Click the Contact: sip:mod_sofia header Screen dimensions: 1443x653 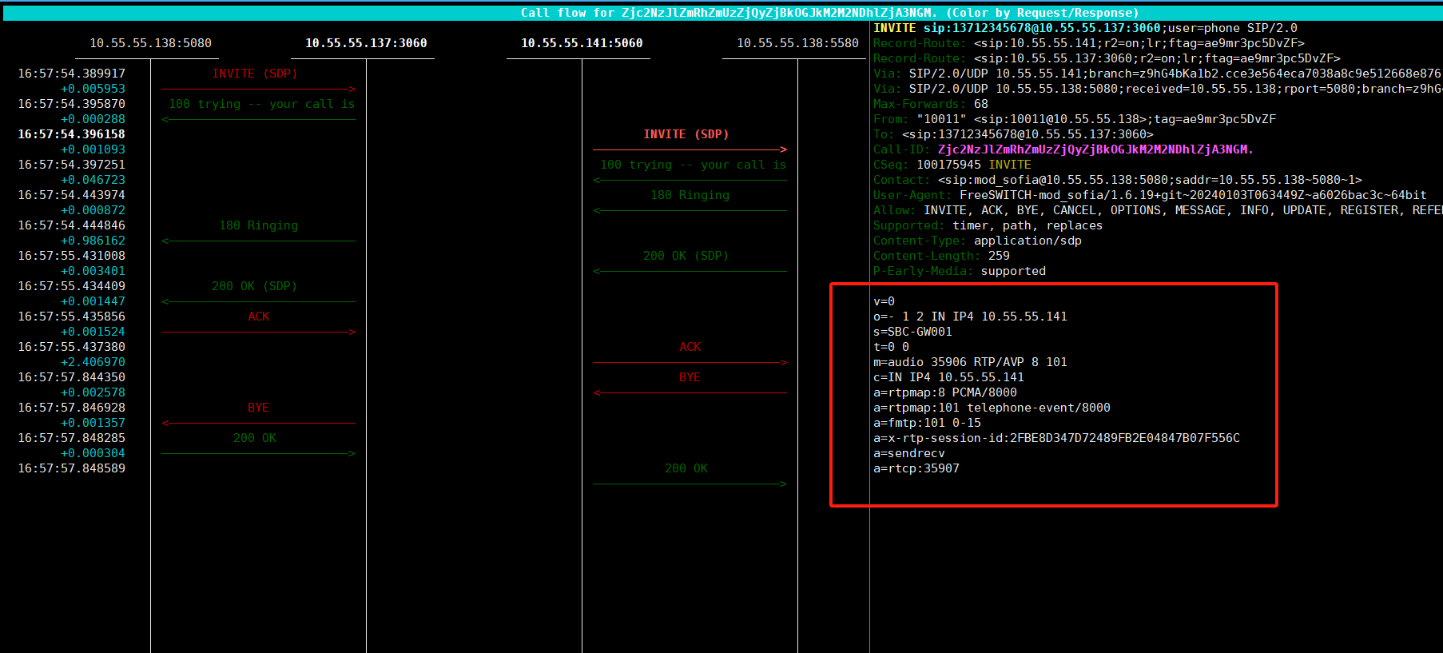[1117, 180]
